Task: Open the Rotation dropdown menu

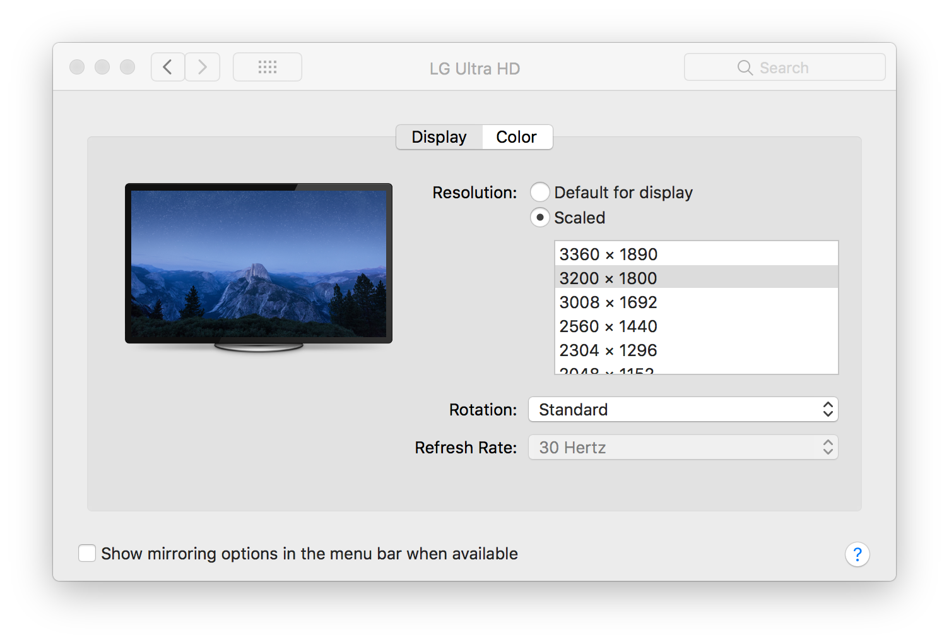Action: point(683,409)
